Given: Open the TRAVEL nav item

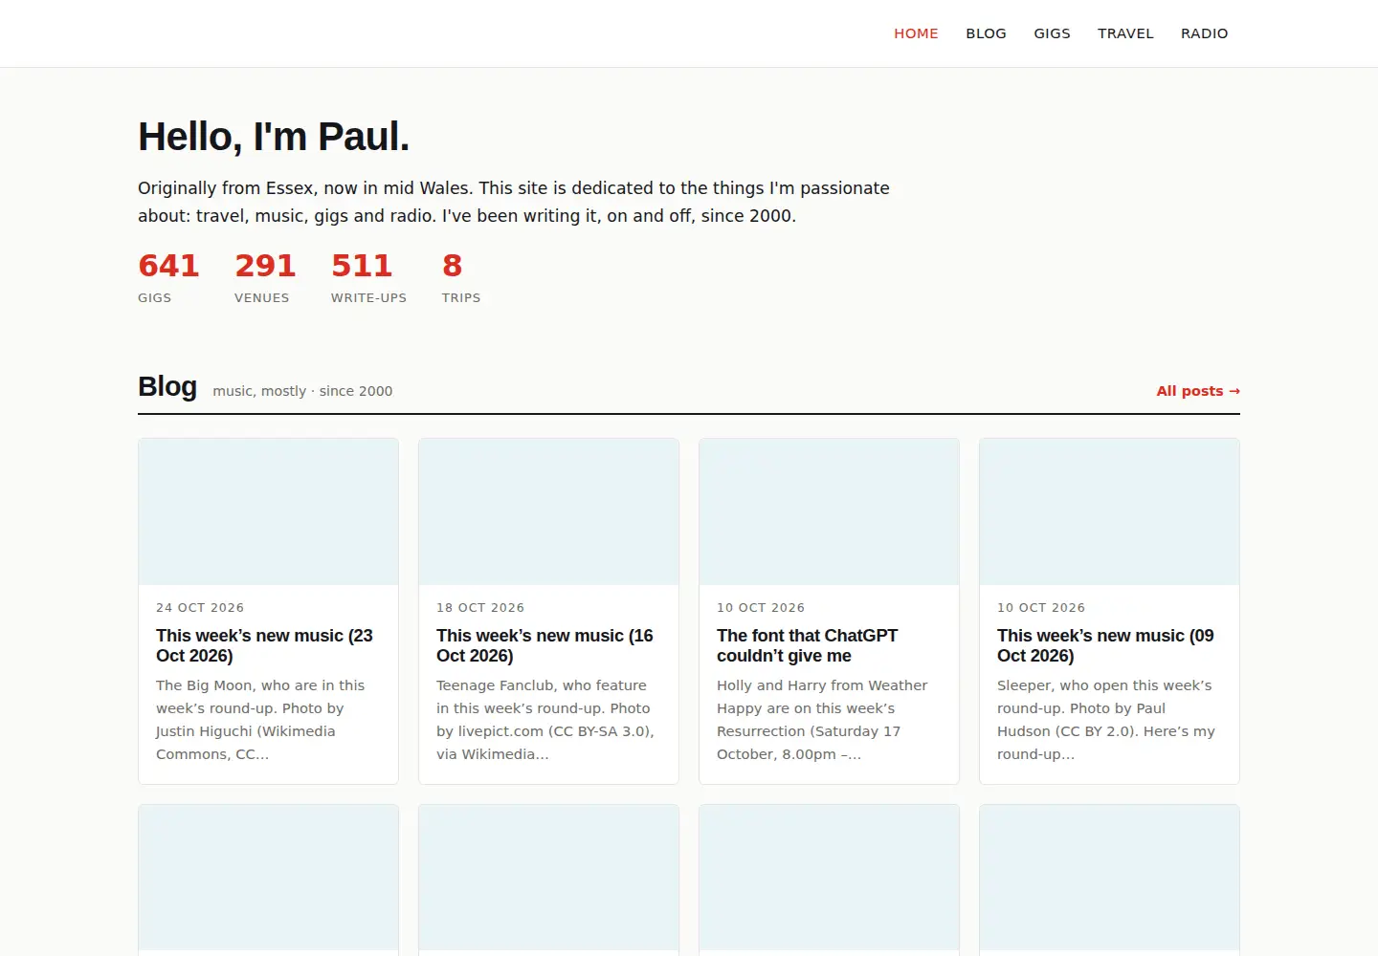Looking at the screenshot, I should click(1125, 33).
